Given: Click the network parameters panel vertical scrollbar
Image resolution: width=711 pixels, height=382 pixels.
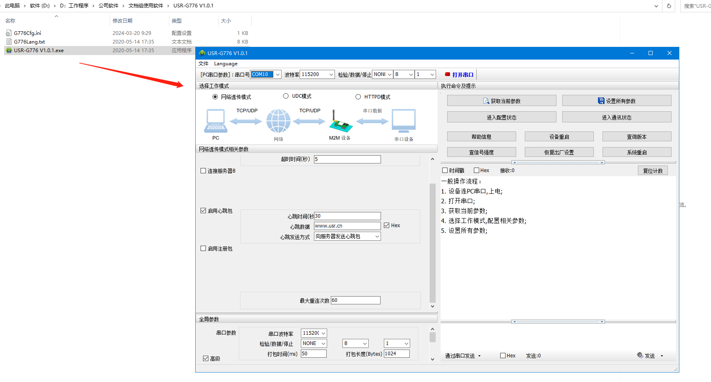Looking at the screenshot, I should tap(432, 242).
